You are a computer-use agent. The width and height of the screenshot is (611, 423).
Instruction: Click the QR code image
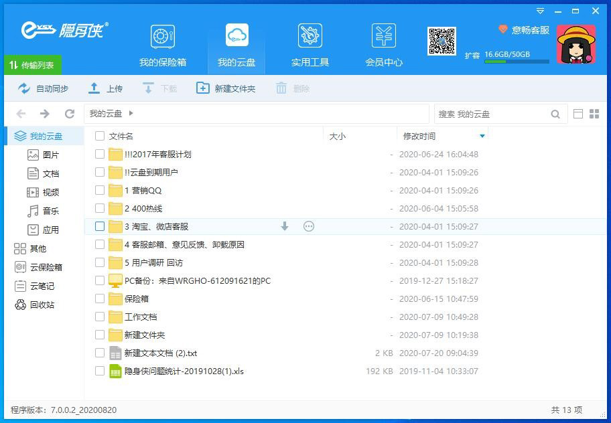point(442,41)
